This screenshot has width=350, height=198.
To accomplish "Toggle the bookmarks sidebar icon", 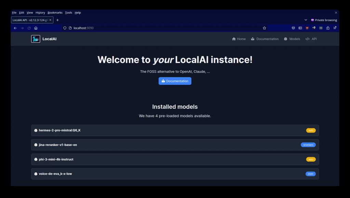I will click(x=300, y=28).
